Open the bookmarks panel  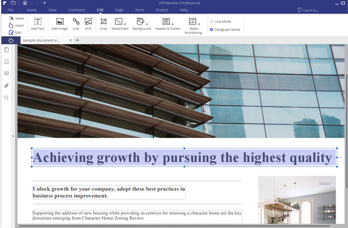[x=6, y=61]
